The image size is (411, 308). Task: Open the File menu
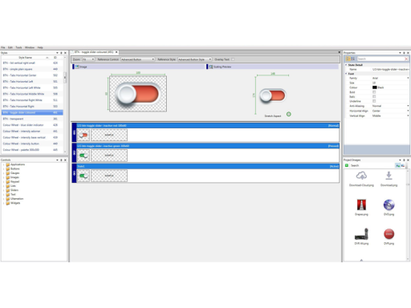pyautogui.click(x=3, y=47)
